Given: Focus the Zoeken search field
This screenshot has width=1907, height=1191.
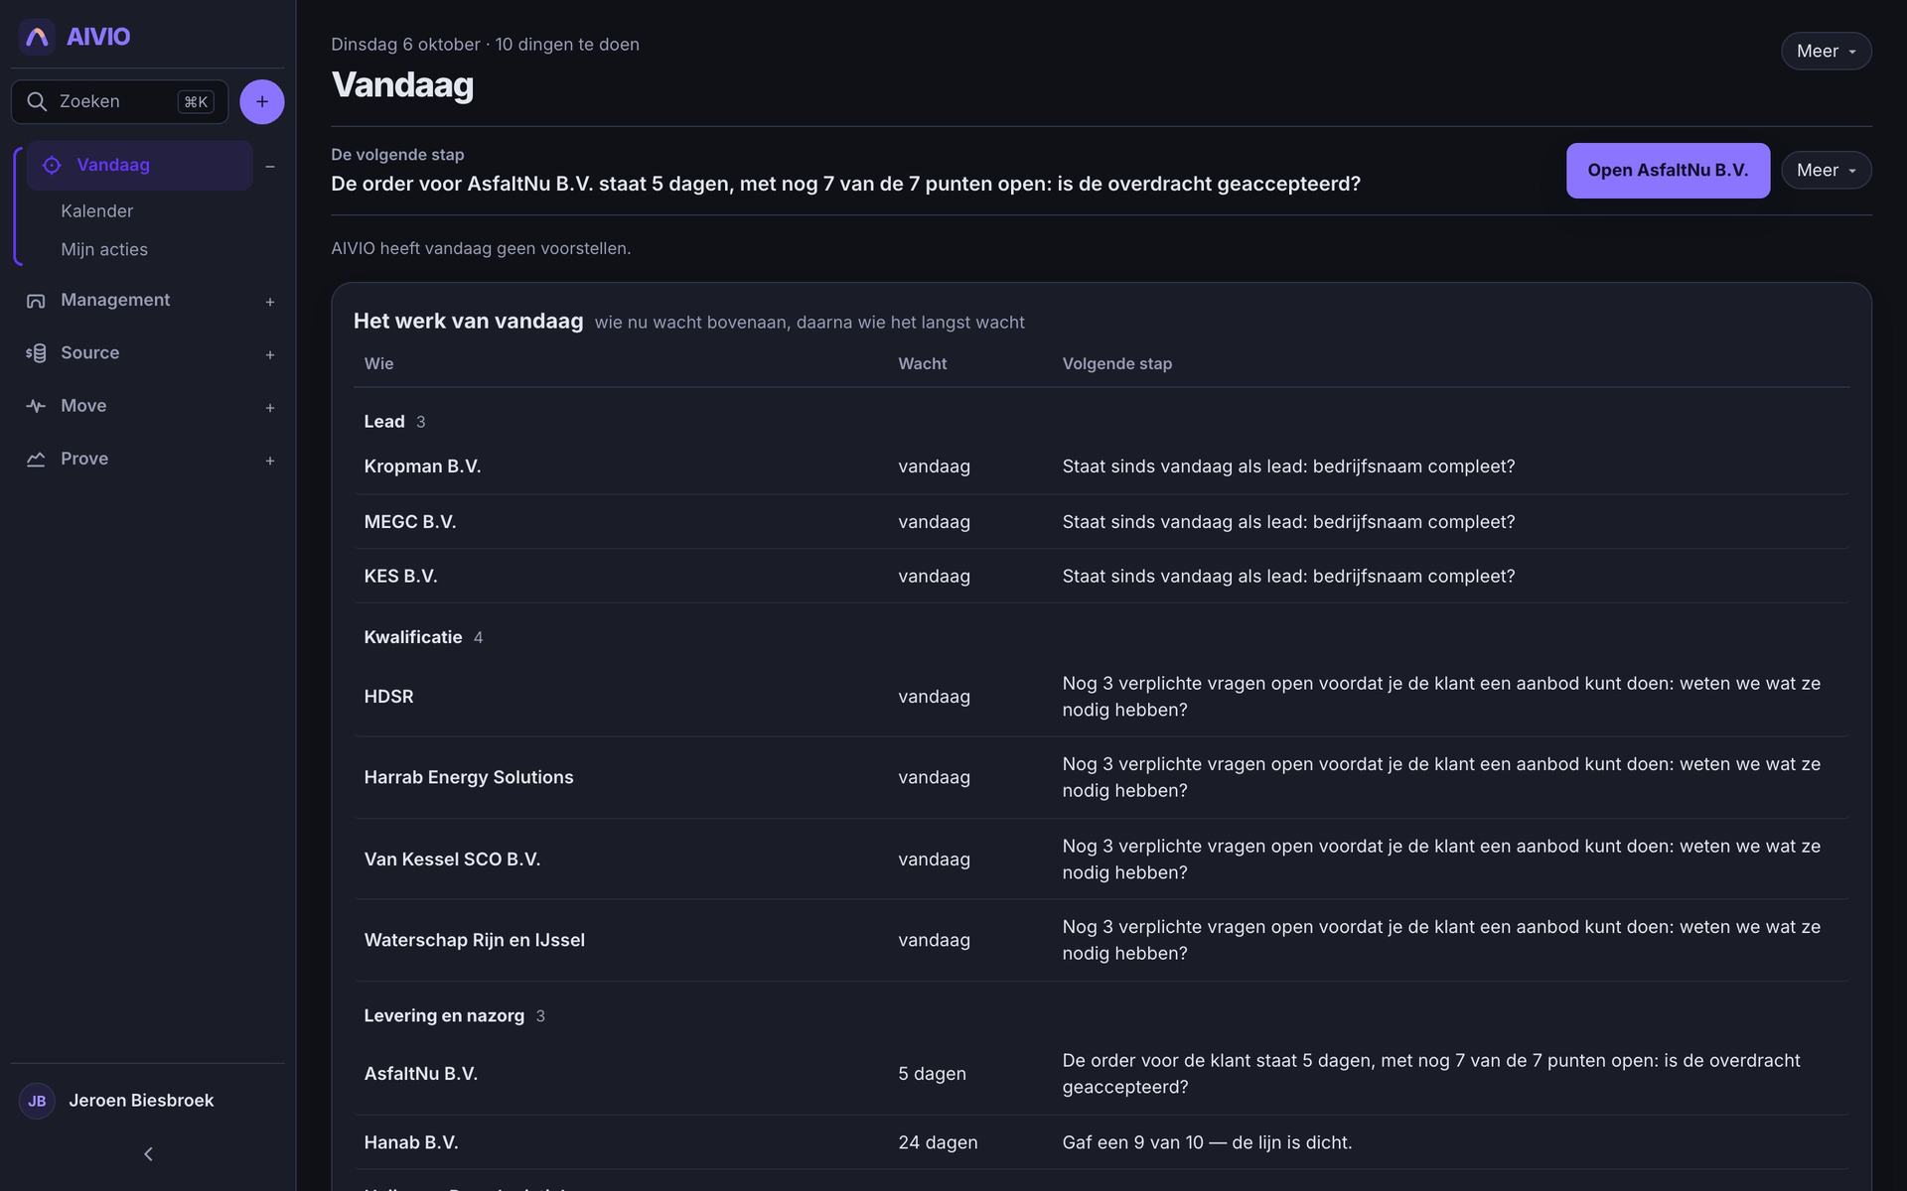Looking at the screenshot, I should click(119, 101).
